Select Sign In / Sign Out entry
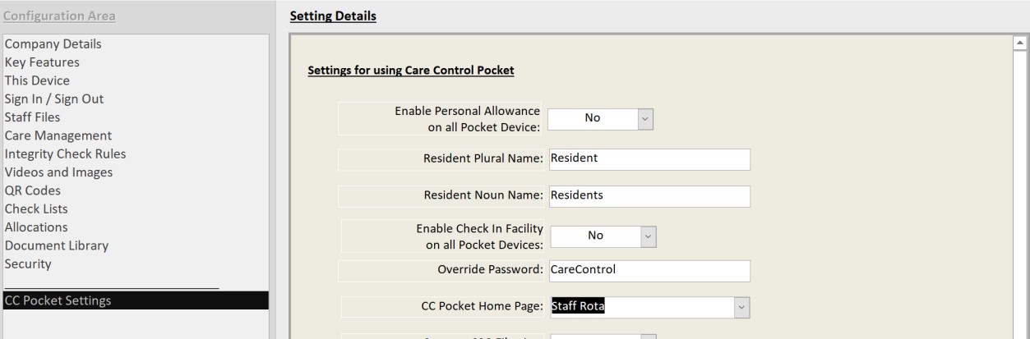Viewport: 1030px width, 339px height. tap(54, 98)
